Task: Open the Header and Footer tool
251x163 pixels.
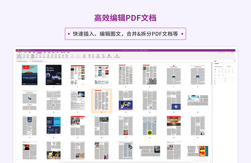Action: tap(98, 56)
